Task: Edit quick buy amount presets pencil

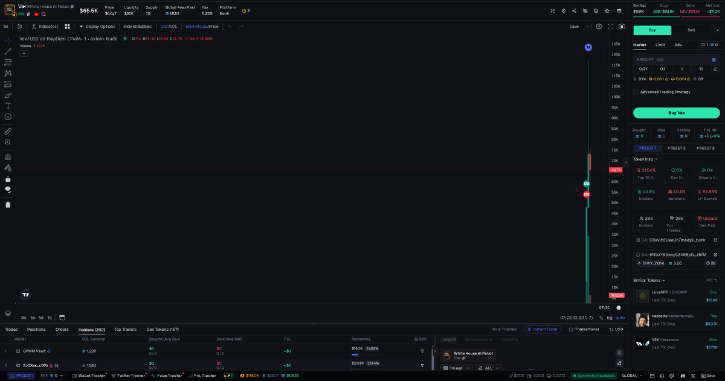Action: (x=715, y=69)
